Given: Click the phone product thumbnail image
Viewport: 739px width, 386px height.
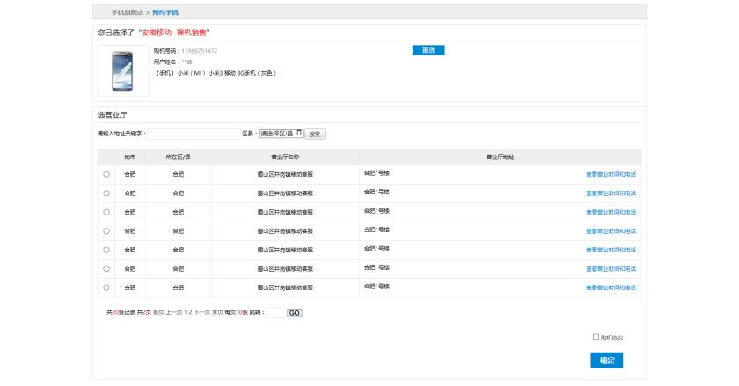Looking at the screenshot, I should (123, 71).
